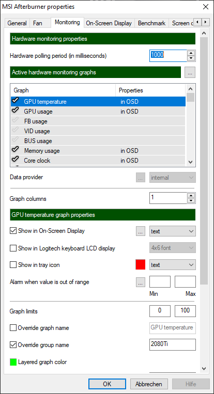Decrease hardware polling period value
This screenshot has height=394, width=214.
191,58
